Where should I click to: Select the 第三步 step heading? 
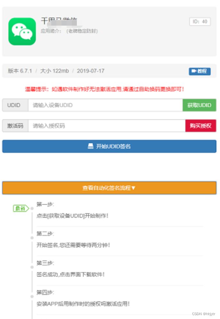pyautogui.click(x=45, y=263)
